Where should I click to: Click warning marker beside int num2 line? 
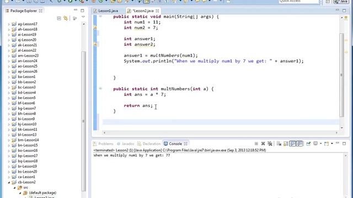(x=95, y=28)
